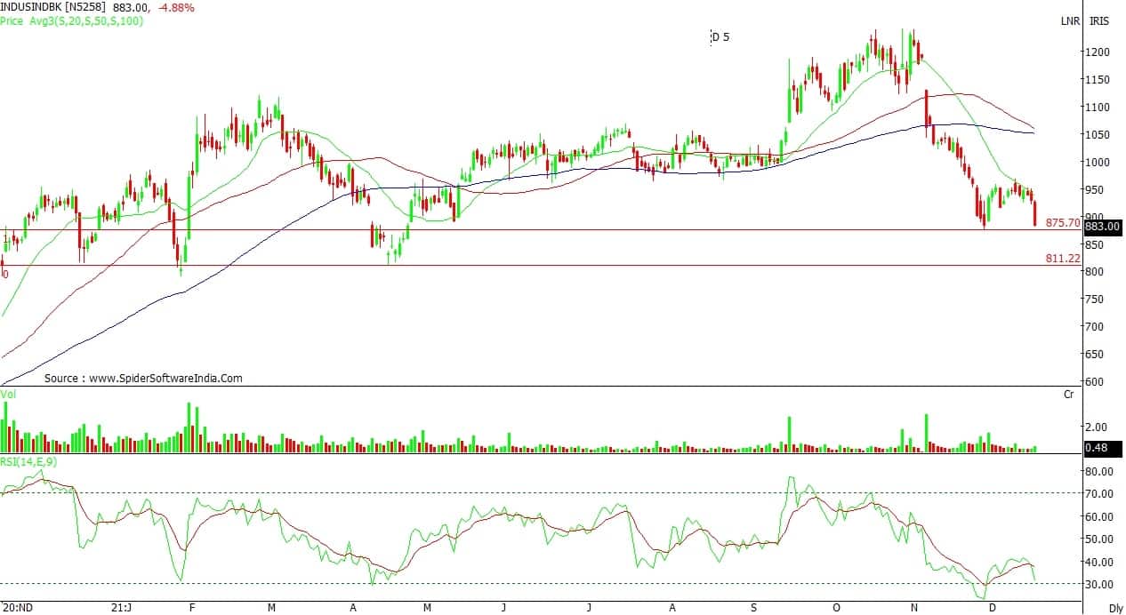Viewport: 1126px width, 615px height.
Task: Click the 30.00 RSI oversold level label
Action: [x=1098, y=585]
